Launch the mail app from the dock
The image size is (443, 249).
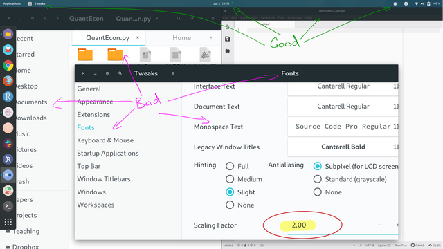[x=8, y=50]
